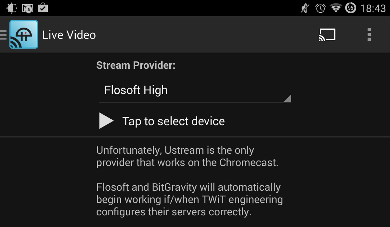Tap the Chromecast cast icon
Image resolution: width=390 pixels, height=227 pixels.
[327, 35]
